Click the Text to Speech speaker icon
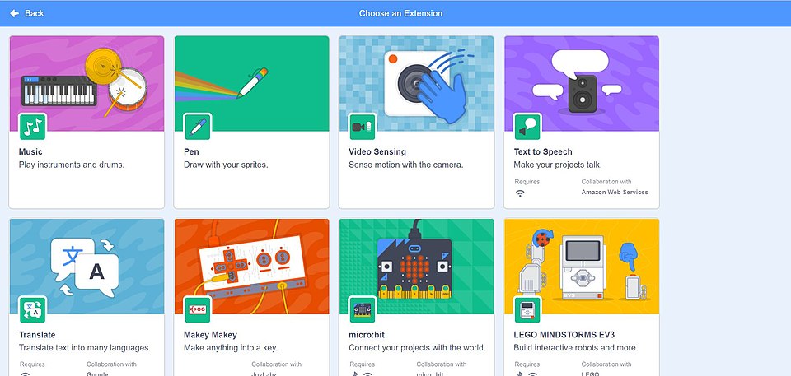This screenshot has width=791, height=376. pyautogui.click(x=527, y=127)
